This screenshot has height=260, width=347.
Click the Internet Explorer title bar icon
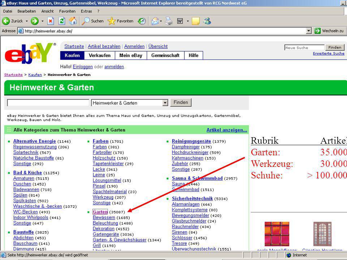coord(3,3)
